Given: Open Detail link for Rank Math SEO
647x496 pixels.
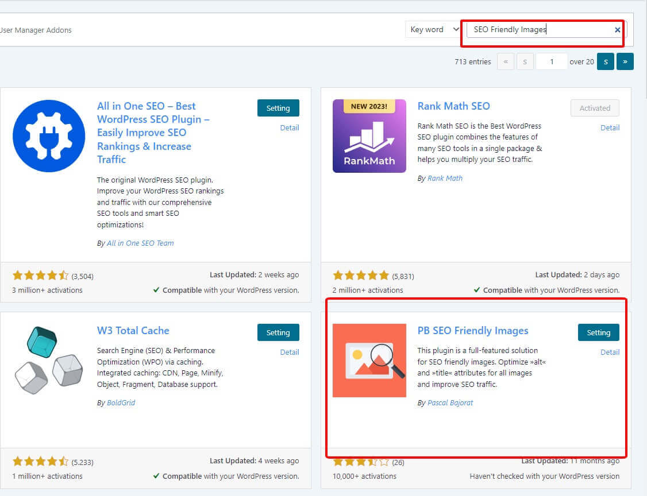Looking at the screenshot, I should [610, 127].
